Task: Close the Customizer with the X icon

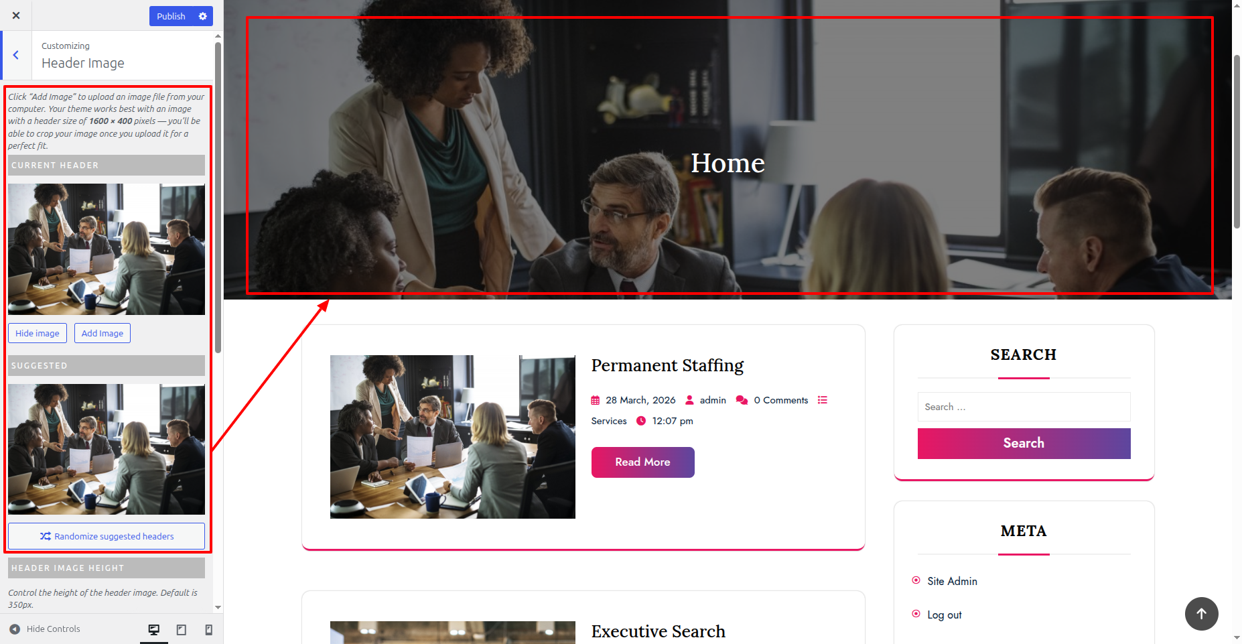Action: coord(16,15)
